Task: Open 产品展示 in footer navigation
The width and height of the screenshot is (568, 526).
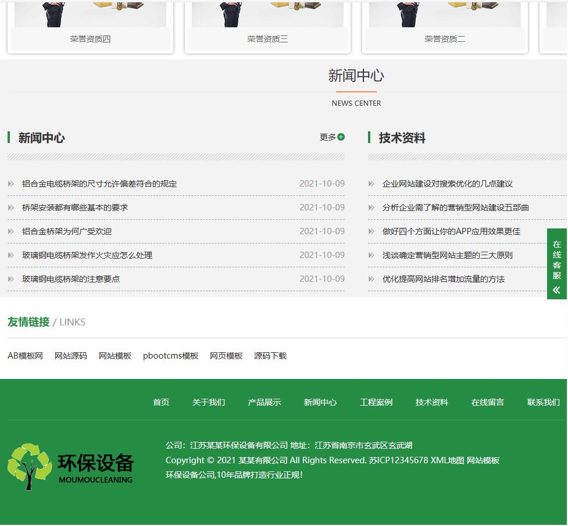Action: coord(265,402)
